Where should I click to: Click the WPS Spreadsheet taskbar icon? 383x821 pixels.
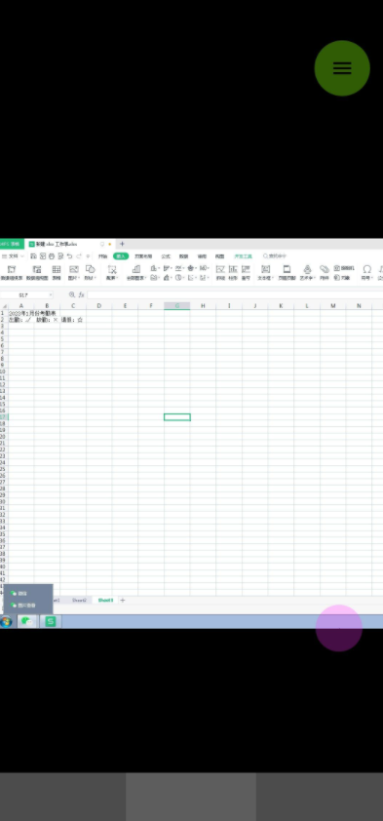[51, 621]
